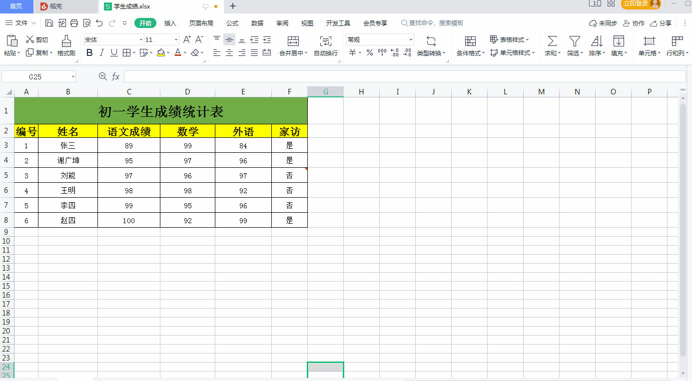Viewport: 692px width, 381px height.
Task: Click the Print icon in quick toolbar
Action: tap(74, 23)
